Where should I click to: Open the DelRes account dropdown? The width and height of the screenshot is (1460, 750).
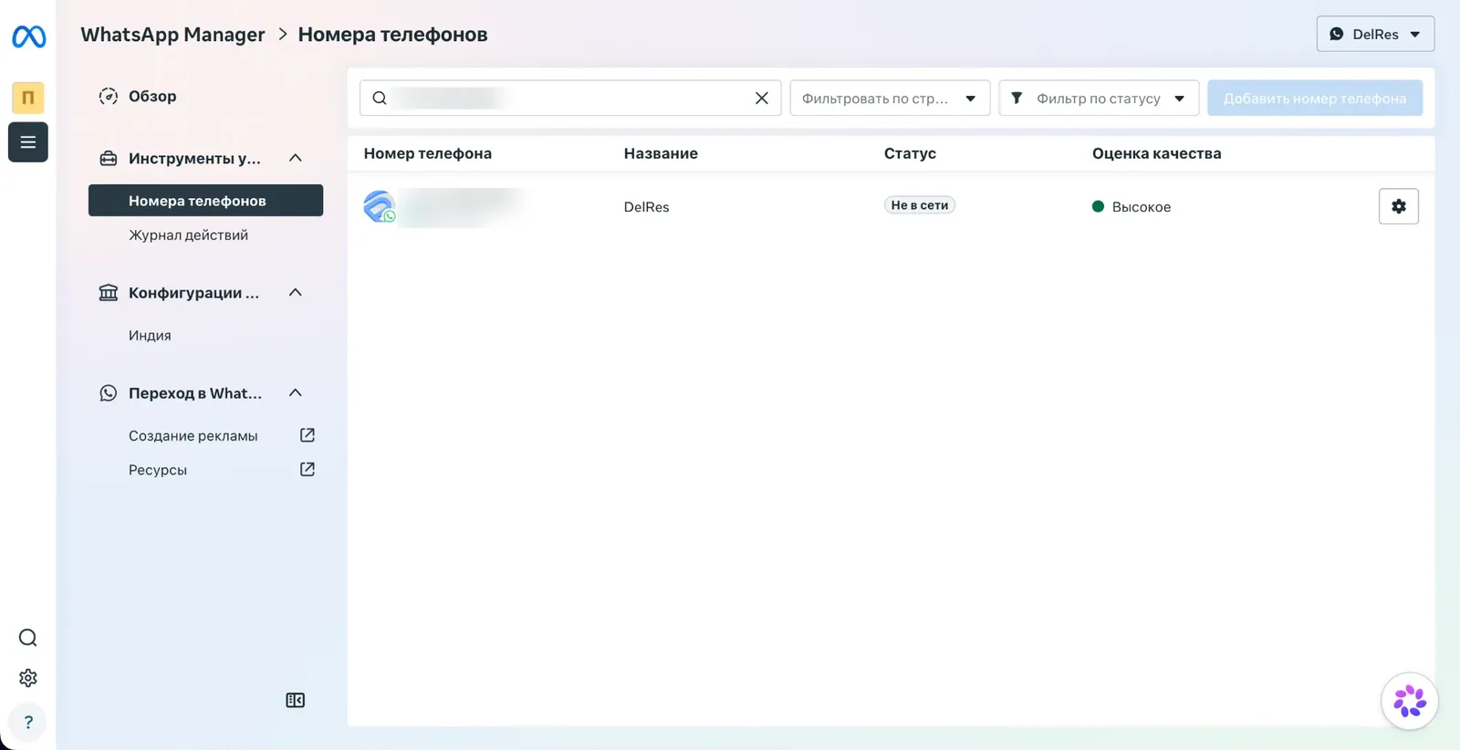1375,34
